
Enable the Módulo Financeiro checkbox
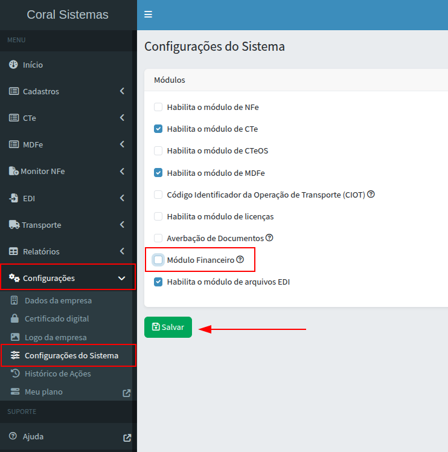point(158,260)
